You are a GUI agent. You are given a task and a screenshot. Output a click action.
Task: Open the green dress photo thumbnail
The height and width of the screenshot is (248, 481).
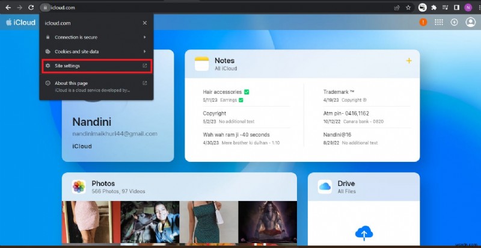click(x=209, y=222)
